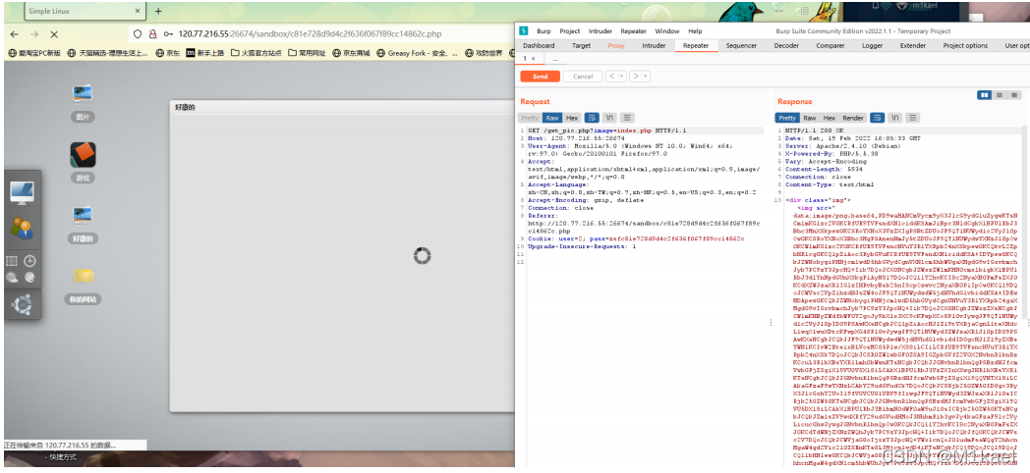Open the Project menu
Screen dimensions: 1030x473
tap(570, 31)
